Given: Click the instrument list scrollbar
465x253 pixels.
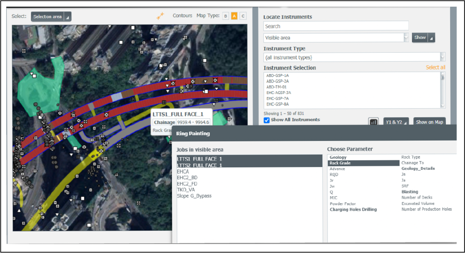Looking at the screenshot, I should point(443,90).
